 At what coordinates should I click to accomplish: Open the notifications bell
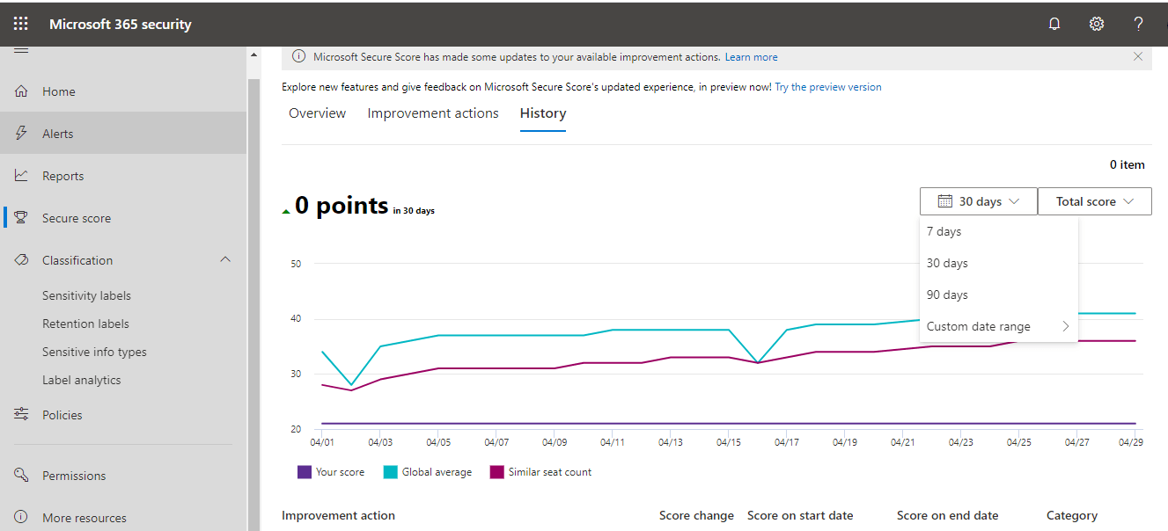[x=1054, y=24]
